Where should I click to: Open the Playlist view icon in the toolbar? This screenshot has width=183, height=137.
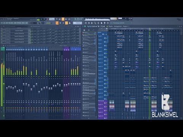(86, 23)
